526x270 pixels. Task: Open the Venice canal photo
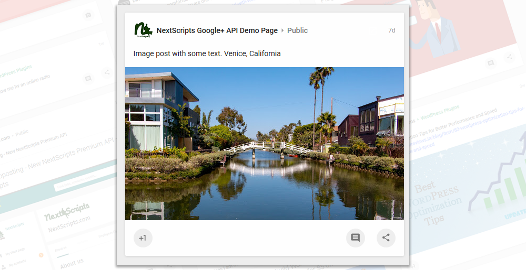265,144
